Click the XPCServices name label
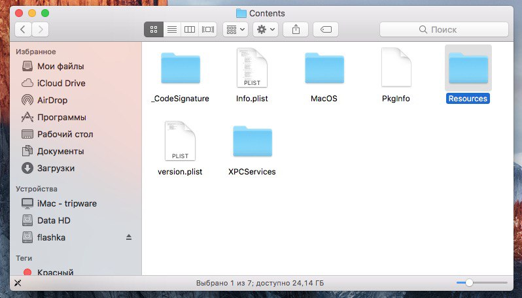The width and height of the screenshot is (522, 298). [x=252, y=172]
